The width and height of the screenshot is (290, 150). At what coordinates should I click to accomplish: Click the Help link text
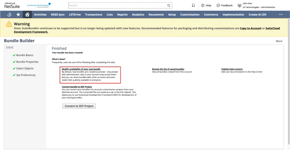click(209, 6)
